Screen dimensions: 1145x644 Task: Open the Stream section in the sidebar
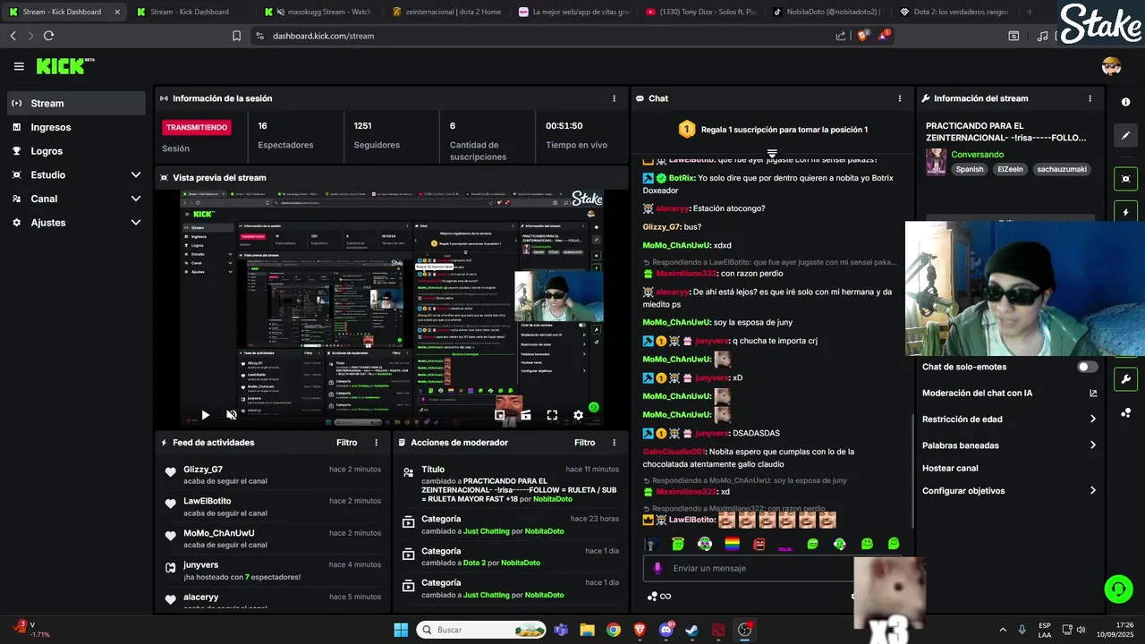click(76, 103)
